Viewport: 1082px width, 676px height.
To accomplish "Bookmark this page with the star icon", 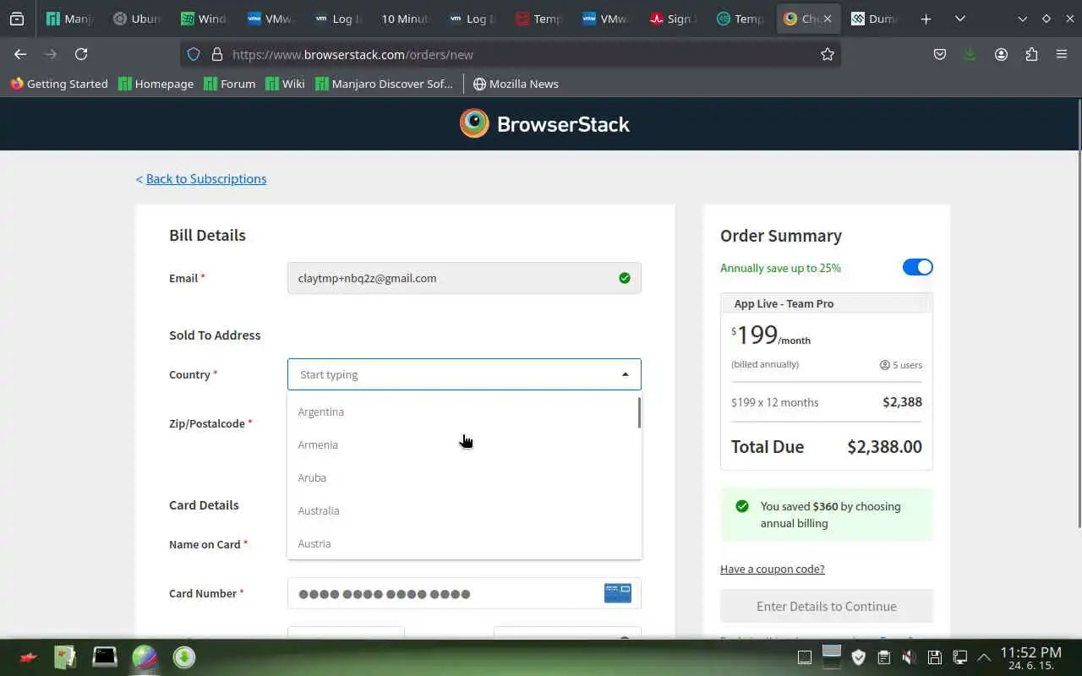I will pyautogui.click(x=828, y=54).
